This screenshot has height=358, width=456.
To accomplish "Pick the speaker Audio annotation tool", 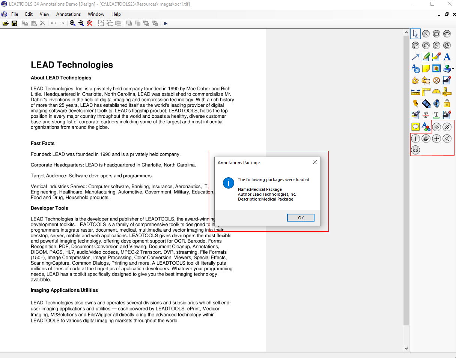I will 436,103.
